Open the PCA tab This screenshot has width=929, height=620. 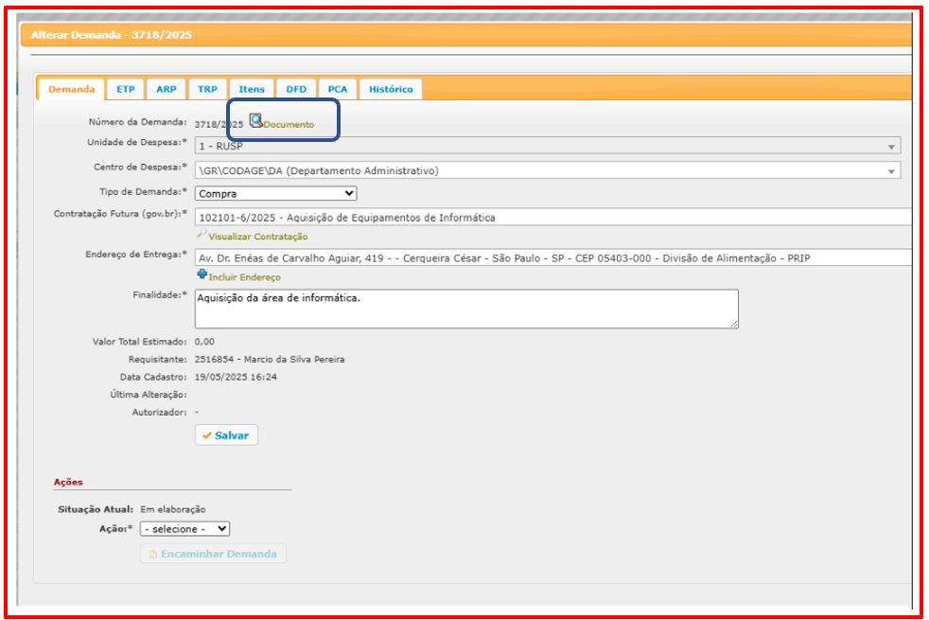tap(338, 89)
